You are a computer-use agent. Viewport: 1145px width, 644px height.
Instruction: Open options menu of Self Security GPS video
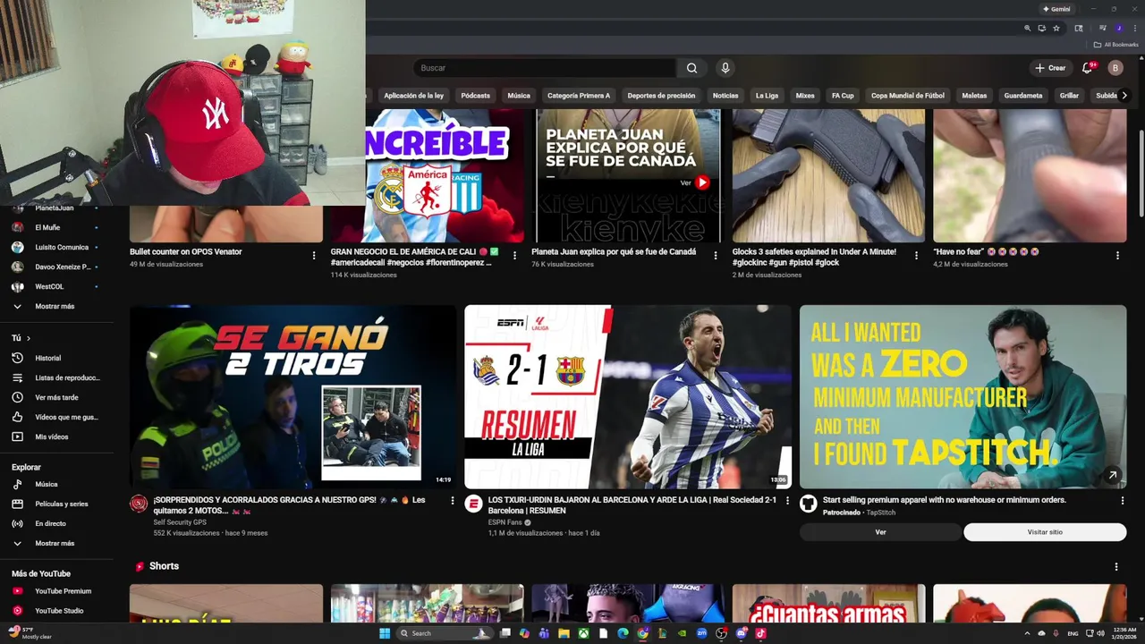(x=452, y=501)
